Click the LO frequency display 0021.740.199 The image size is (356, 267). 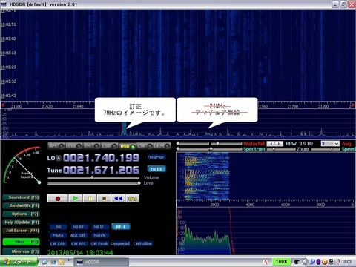pyautogui.click(x=101, y=158)
